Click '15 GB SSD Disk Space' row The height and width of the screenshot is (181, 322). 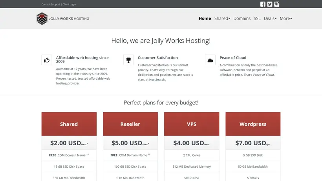tap(69, 166)
